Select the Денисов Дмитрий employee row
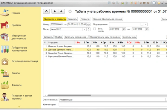167x110 pixels. (x=60, y=50)
